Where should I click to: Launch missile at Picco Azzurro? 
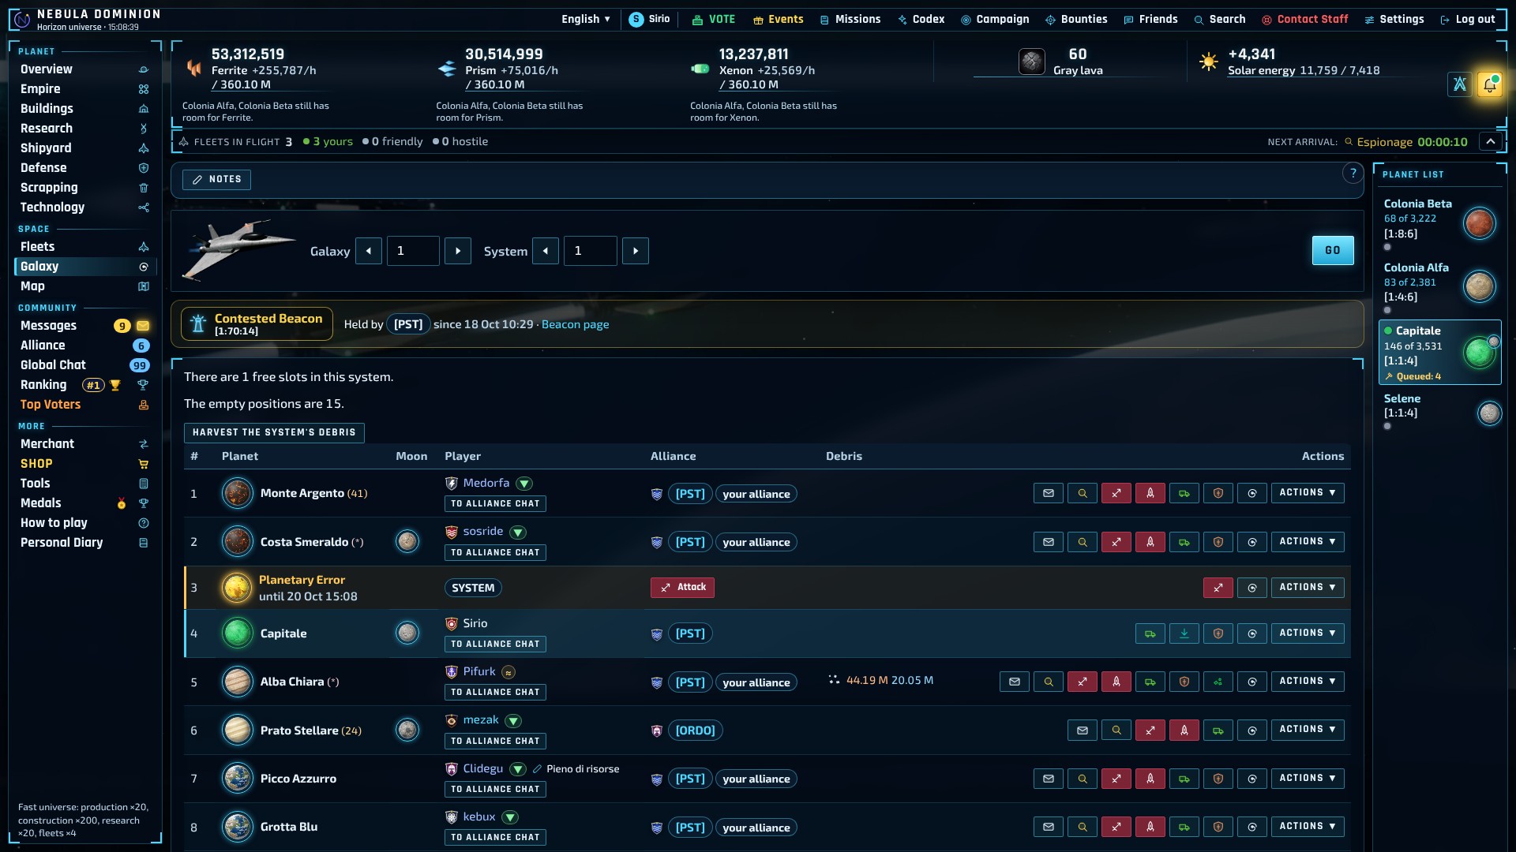point(1150,779)
